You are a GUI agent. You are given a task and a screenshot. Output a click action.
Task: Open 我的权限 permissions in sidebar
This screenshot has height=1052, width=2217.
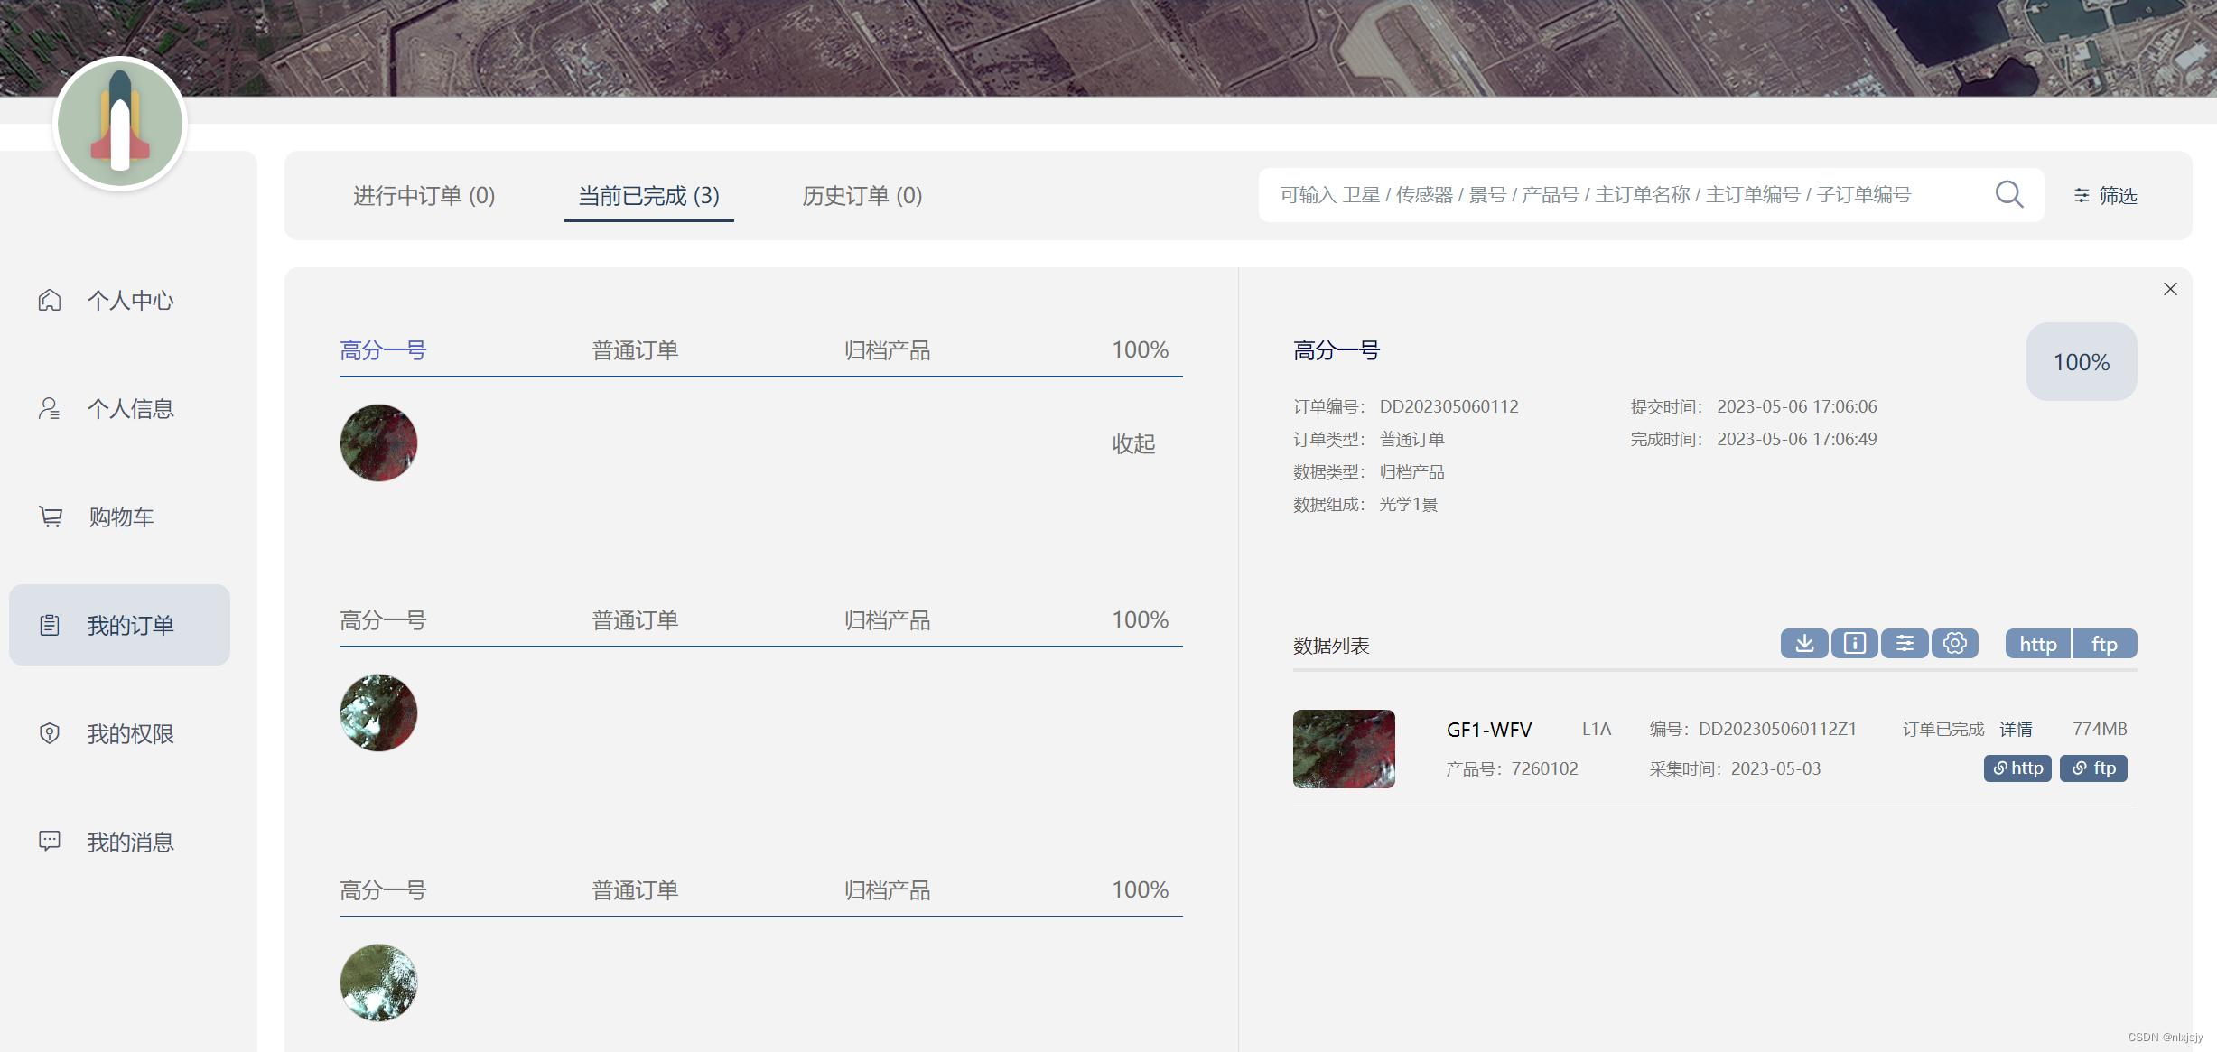click(x=129, y=733)
